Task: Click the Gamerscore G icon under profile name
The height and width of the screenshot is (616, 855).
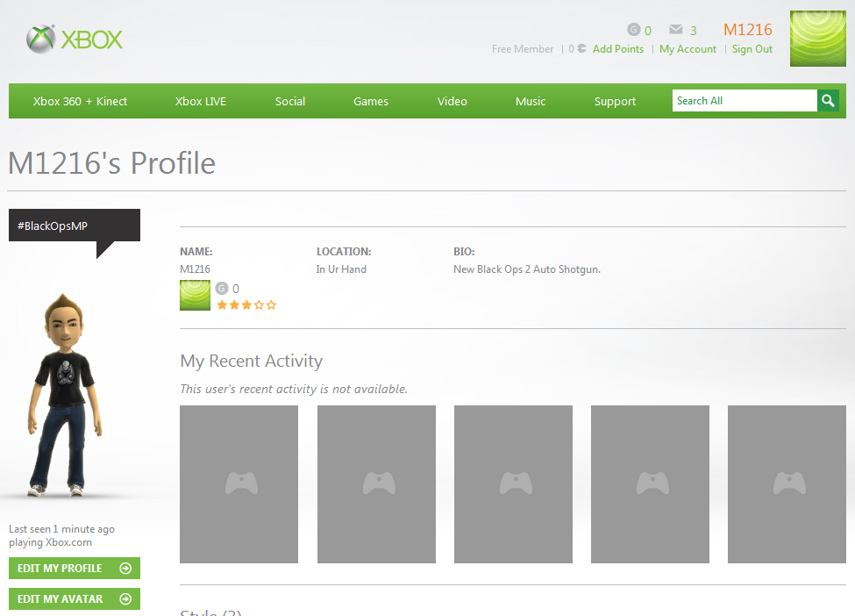Action: coord(221,288)
